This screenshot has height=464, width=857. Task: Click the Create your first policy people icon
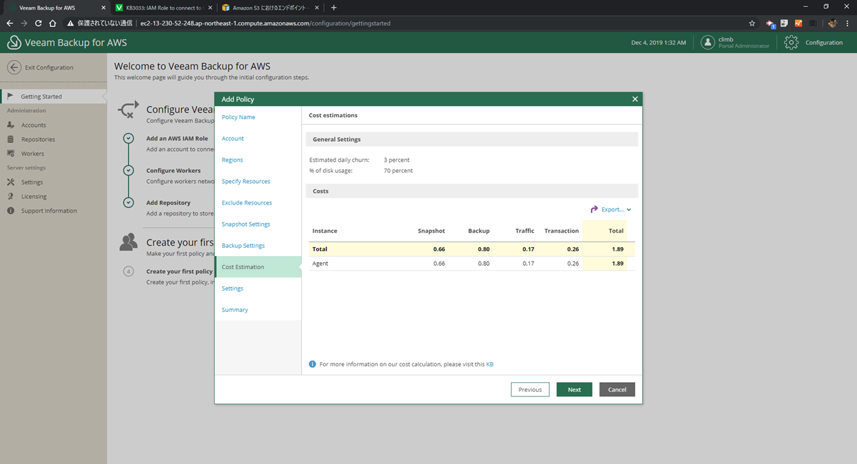128,242
